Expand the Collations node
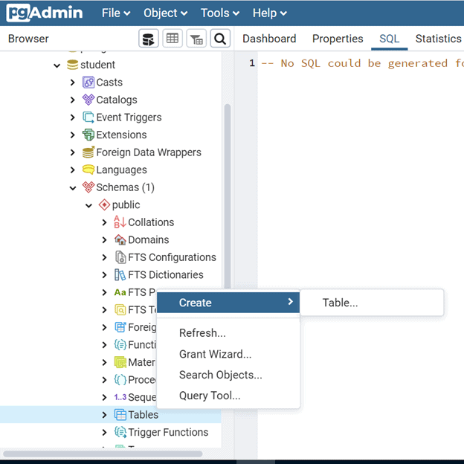464x464 pixels. (104, 222)
